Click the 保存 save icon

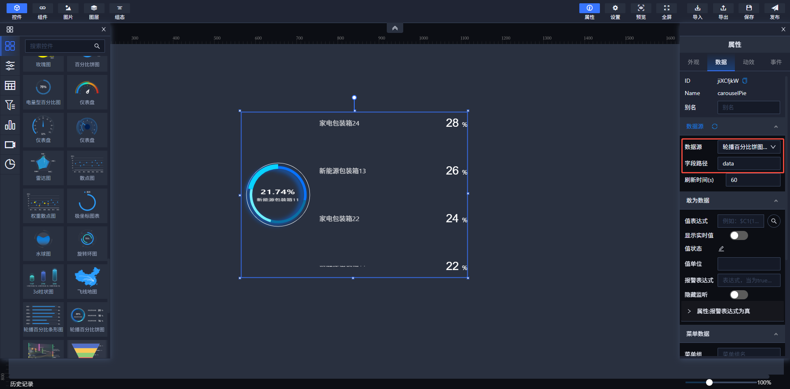(749, 11)
